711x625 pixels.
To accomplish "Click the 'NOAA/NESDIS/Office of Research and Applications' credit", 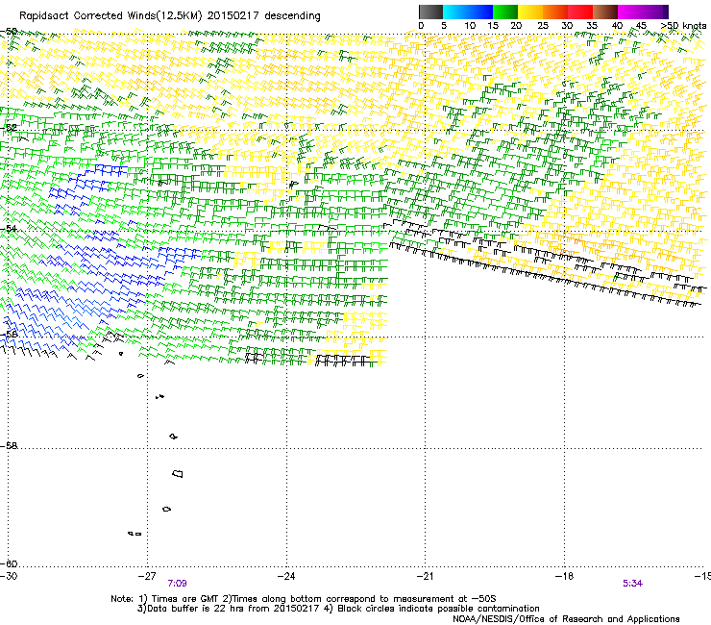I will tap(566, 619).
